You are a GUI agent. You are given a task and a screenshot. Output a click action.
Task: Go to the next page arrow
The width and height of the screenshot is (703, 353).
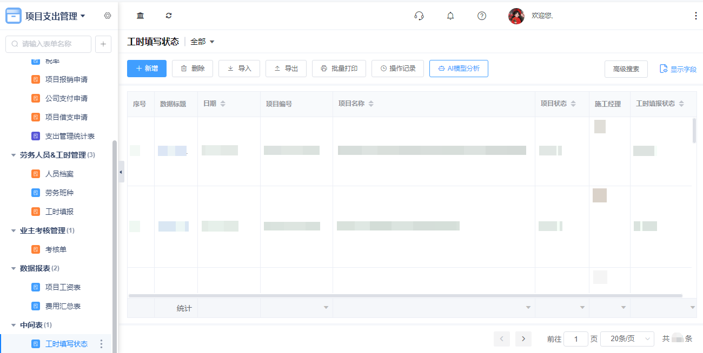[x=523, y=339]
